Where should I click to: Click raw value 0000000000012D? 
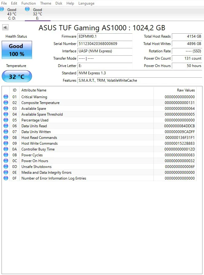(179, 149)
